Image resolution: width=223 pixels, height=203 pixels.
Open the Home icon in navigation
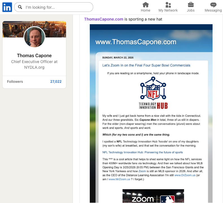tap(145, 5)
